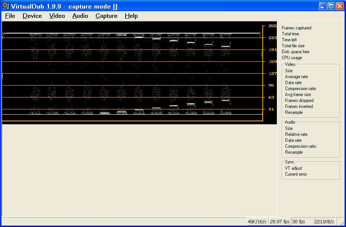Open the Help menu

(x=131, y=16)
